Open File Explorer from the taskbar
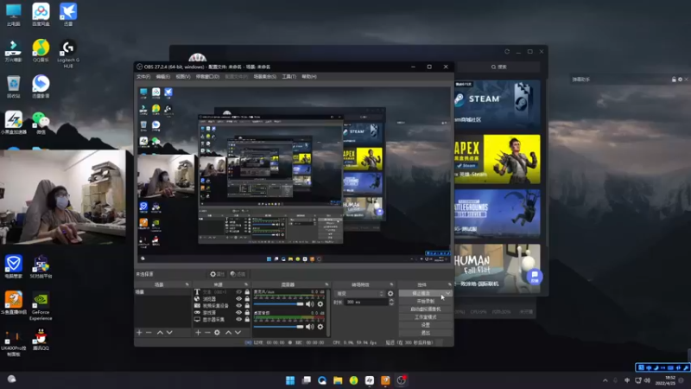This screenshot has height=389, width=691. coord(338,380)
